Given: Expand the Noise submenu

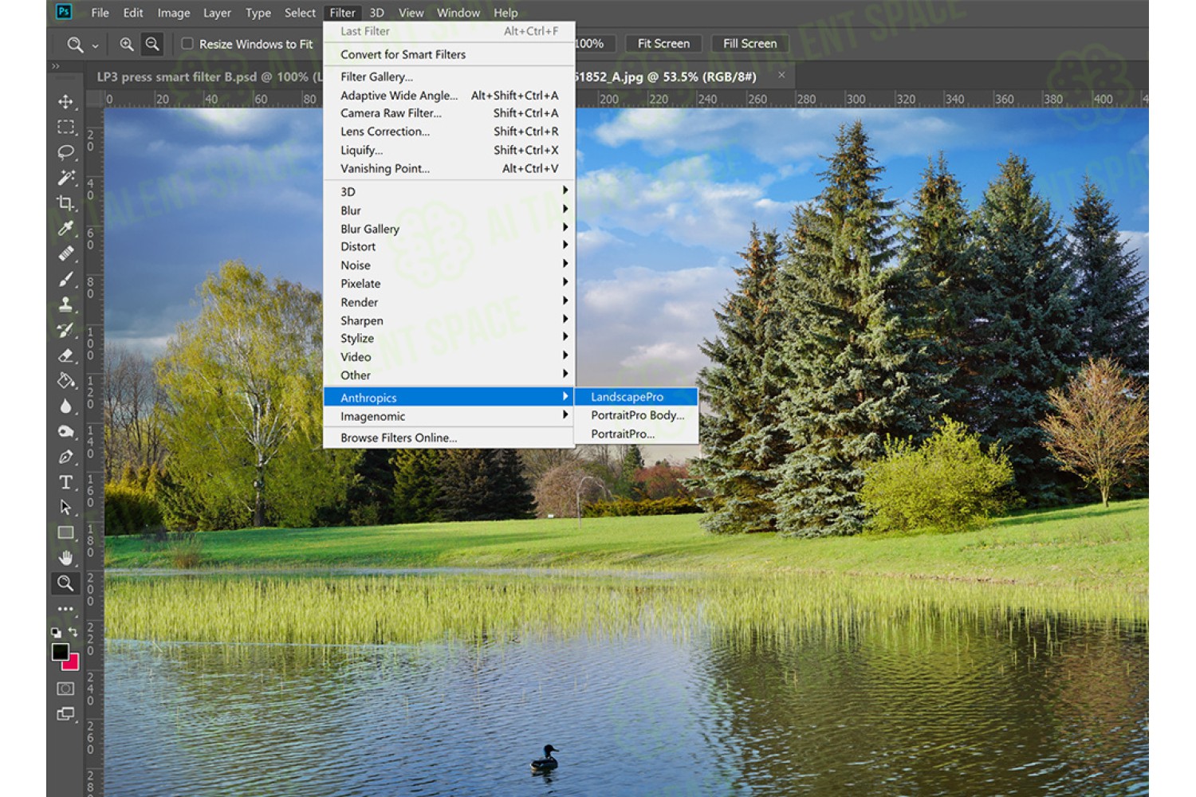Looking at the screenshot, I should click(x=450, y=265).
